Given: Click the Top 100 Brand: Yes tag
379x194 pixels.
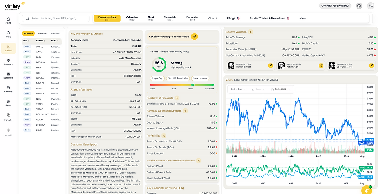Looking at the screenshot, I should (178, 78).
